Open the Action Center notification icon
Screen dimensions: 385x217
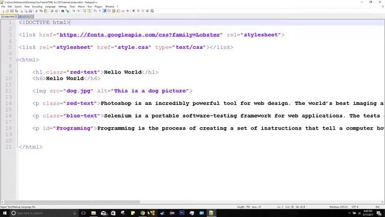379,213
